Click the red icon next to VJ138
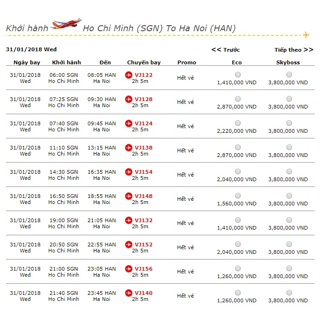This screenshot has width=327, height=327. (x=129, y=148)
